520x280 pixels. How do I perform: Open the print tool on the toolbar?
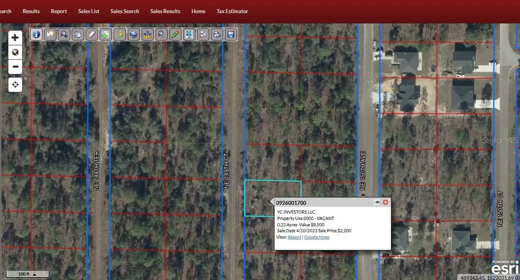217,34
